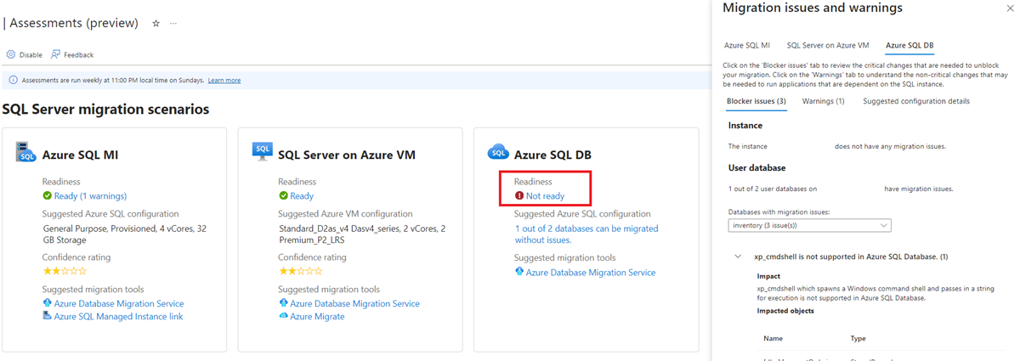Click the Azure SQL DB cloud icon
This screenshot has width=1020, height=361.
click(498, 154)
